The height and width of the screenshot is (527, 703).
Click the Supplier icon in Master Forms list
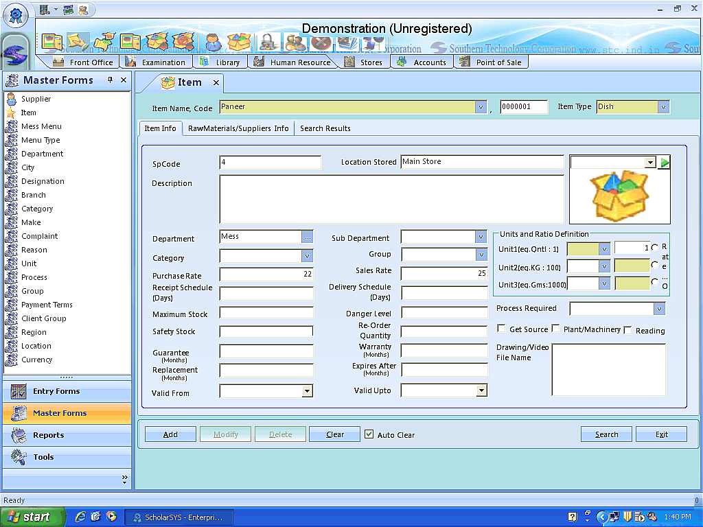11,99
